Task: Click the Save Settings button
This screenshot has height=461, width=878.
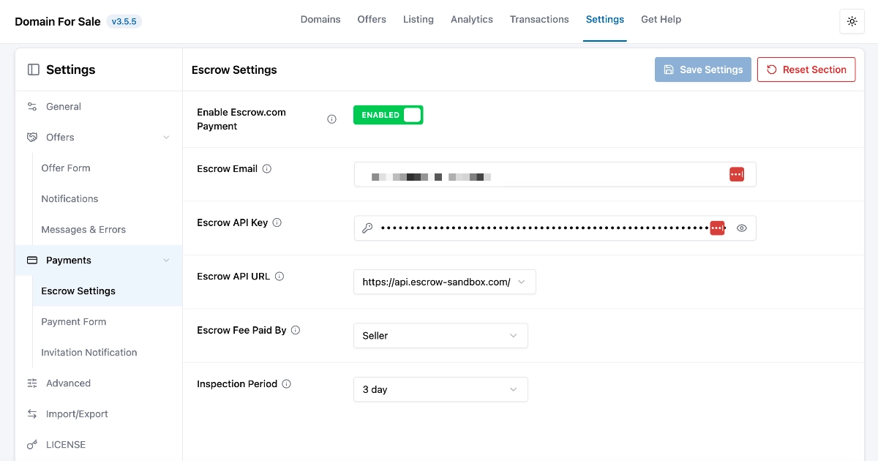Action: pyautogui.click(x=703, y=70)
